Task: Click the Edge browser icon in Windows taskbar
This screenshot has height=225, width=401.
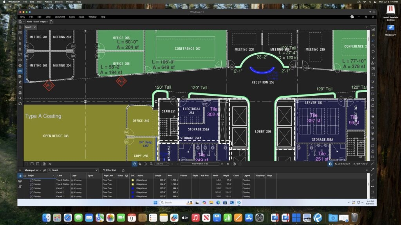Action: click(218, 202)
